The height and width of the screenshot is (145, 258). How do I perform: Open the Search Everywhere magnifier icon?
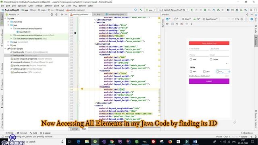click(x=251, y=10)
